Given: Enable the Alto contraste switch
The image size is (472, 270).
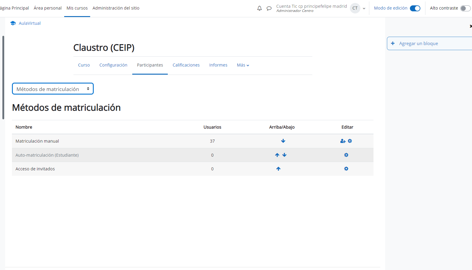Looking at the screenshot, I should pos(465,8).
